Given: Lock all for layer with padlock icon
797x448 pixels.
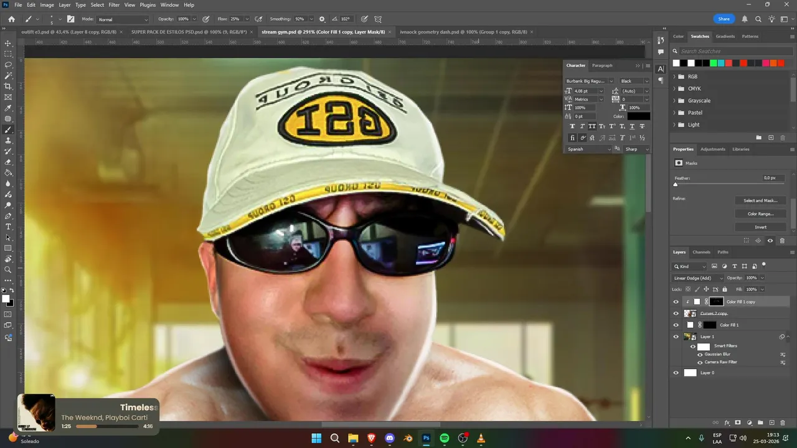Looking at the screenshot, I should (724, 289).
